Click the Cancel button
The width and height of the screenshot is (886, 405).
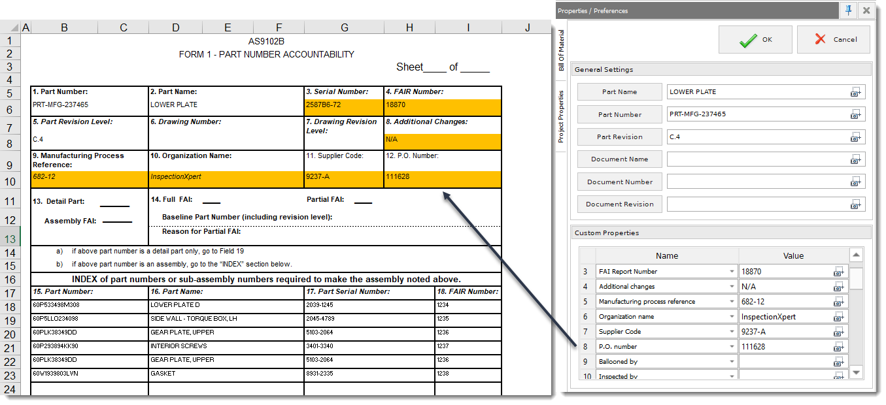(x=834, y=39)
